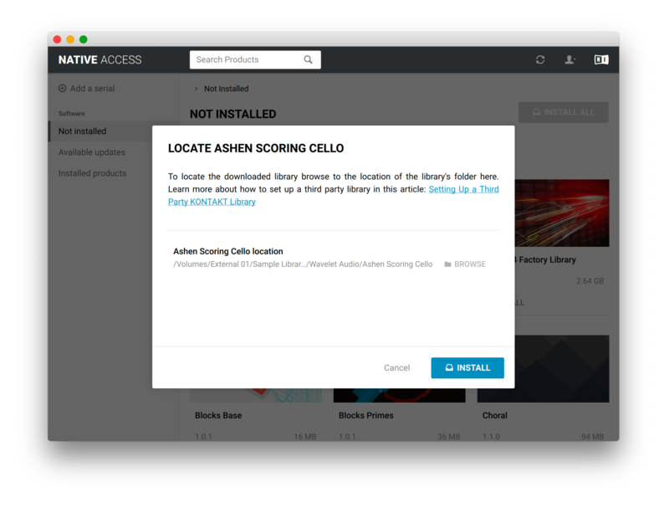669x508 pixels.
Task: Open the user account icon menu
Action: [x=569, y=59]
